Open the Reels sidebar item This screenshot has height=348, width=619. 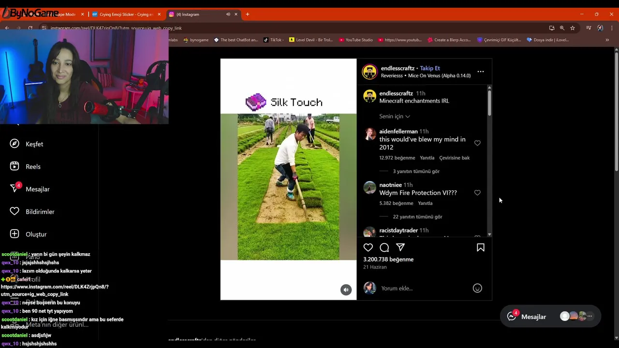click(x=27, y=166)
